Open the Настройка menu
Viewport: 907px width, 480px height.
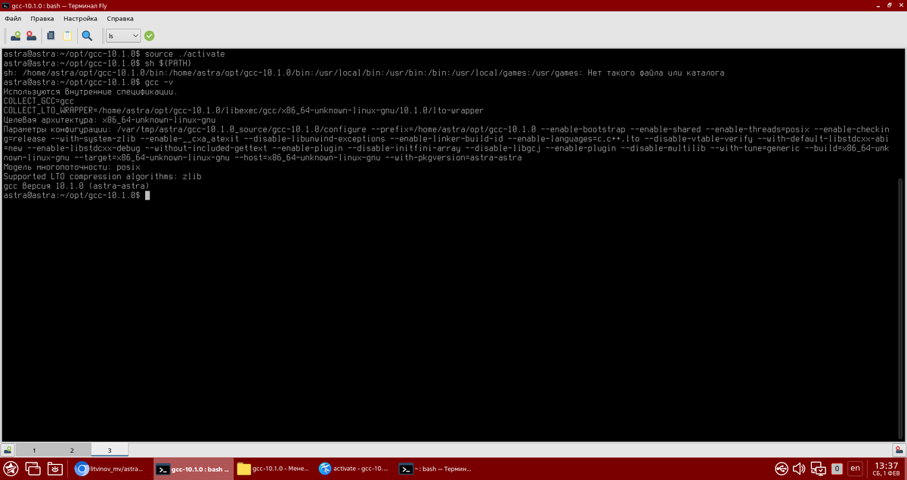click(x=80, y=17)
